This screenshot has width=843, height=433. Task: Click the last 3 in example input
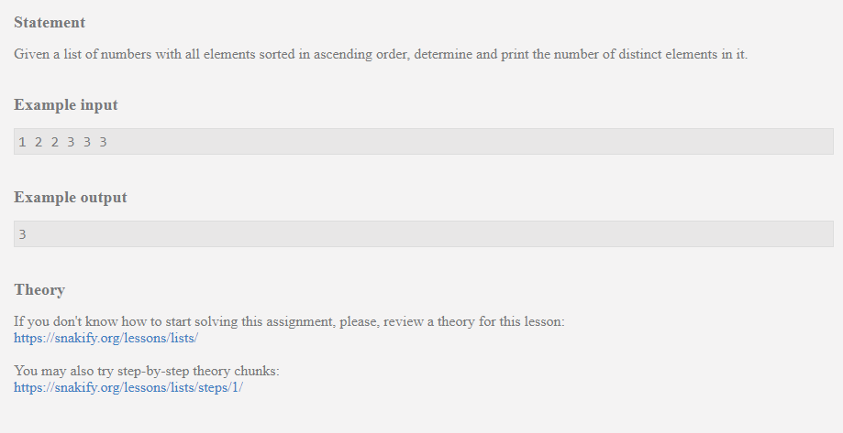tap(104, 142)
